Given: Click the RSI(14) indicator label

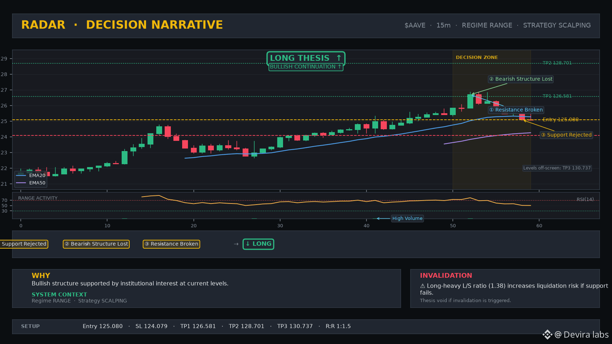Looking at the screenshot, I should [585, 199].
